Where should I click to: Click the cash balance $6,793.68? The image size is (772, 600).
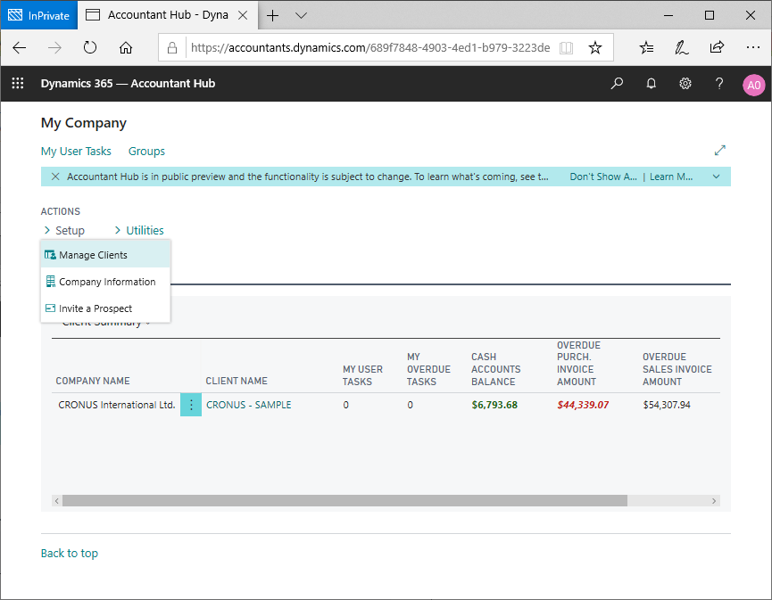pyautogui.click(x=494, y=405)
